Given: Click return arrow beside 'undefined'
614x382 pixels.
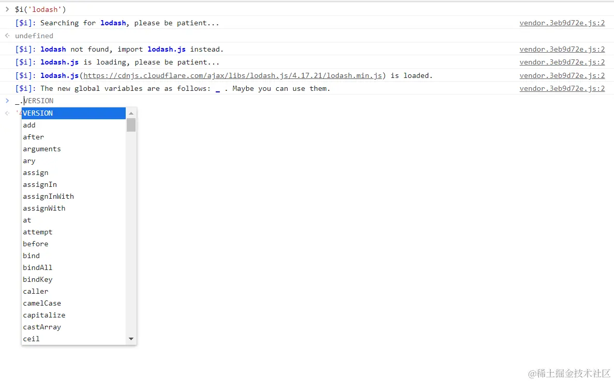Looking at the screenshot, I should pyautogui.click(x=7, y=36).
